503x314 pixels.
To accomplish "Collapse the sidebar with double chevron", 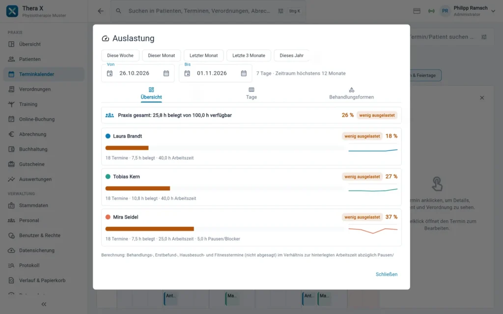I will click(44, 304).
